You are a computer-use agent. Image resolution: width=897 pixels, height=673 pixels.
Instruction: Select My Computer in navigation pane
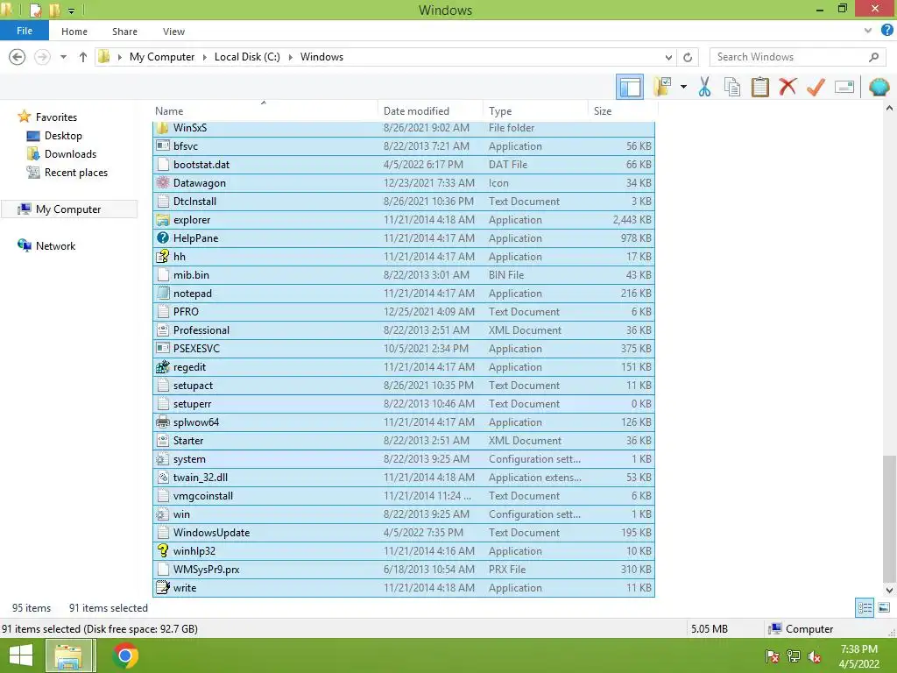(68, 209)
